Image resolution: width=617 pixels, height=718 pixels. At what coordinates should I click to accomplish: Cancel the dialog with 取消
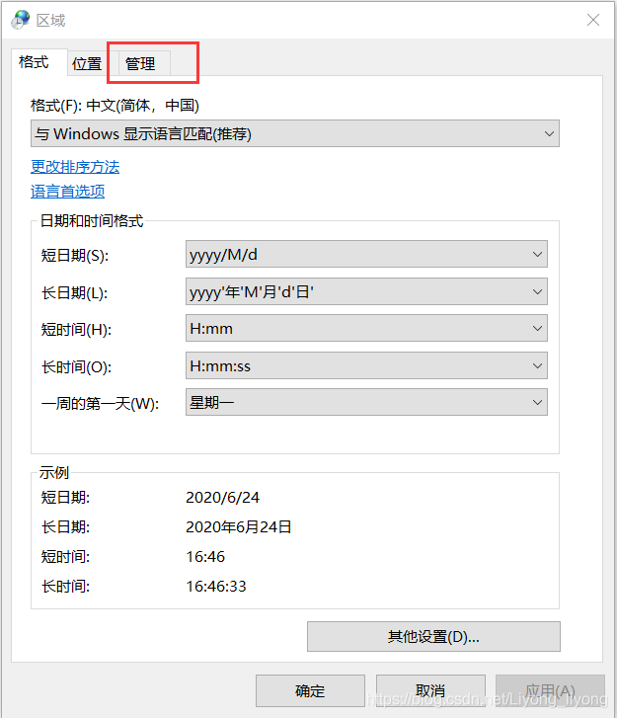[x=430, y=690]
